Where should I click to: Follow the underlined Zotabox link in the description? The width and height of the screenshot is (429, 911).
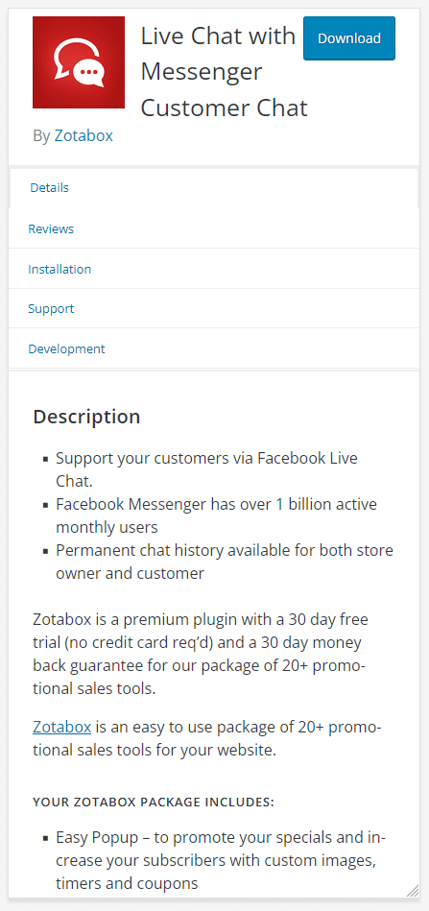click(62, 727)
